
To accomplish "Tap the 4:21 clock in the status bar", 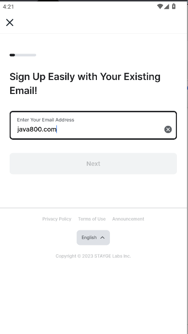I will (x=8, y=7).
